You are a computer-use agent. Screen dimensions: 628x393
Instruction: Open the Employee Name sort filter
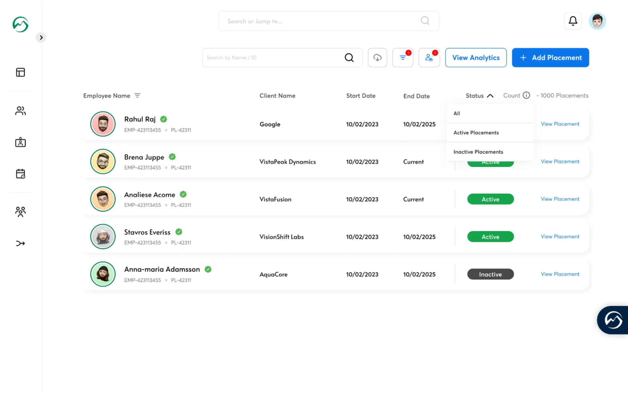click(x=137, y=95)
